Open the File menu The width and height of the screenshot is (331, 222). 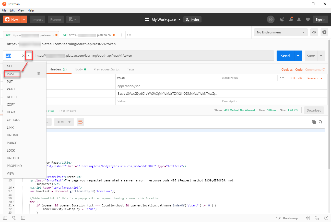pos(4,10)
